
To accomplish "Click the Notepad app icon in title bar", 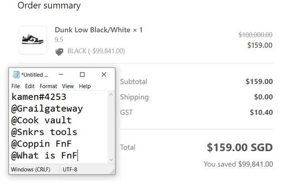I will tap(16, 75).
